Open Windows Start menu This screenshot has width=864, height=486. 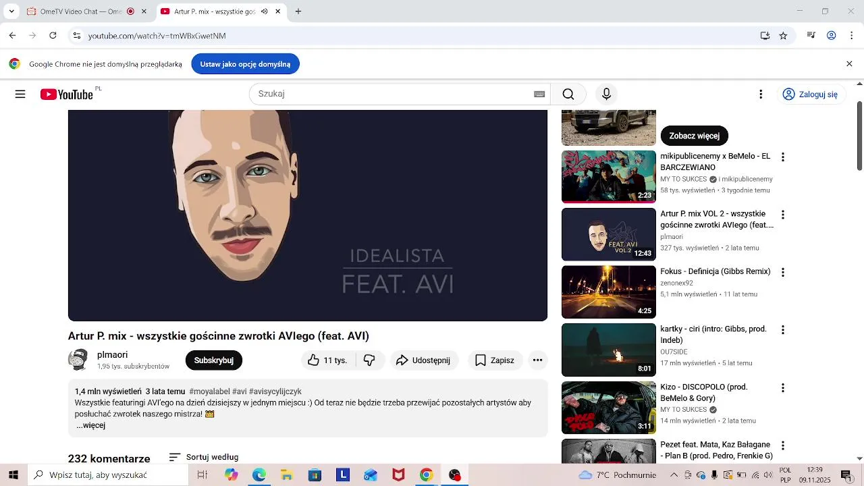pos(13,475)
